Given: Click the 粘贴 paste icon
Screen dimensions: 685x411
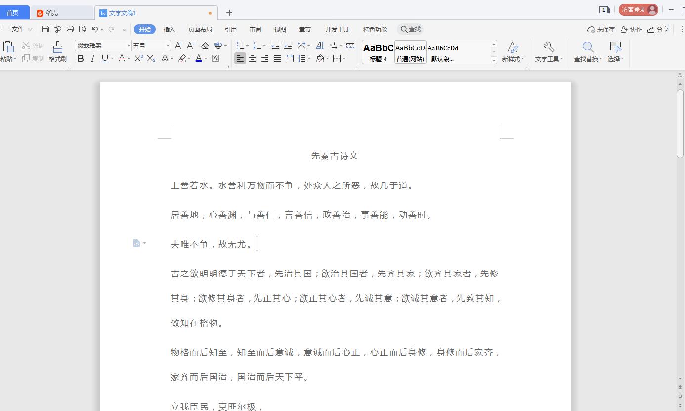Looking at the screenshot, I should (8, 49).
